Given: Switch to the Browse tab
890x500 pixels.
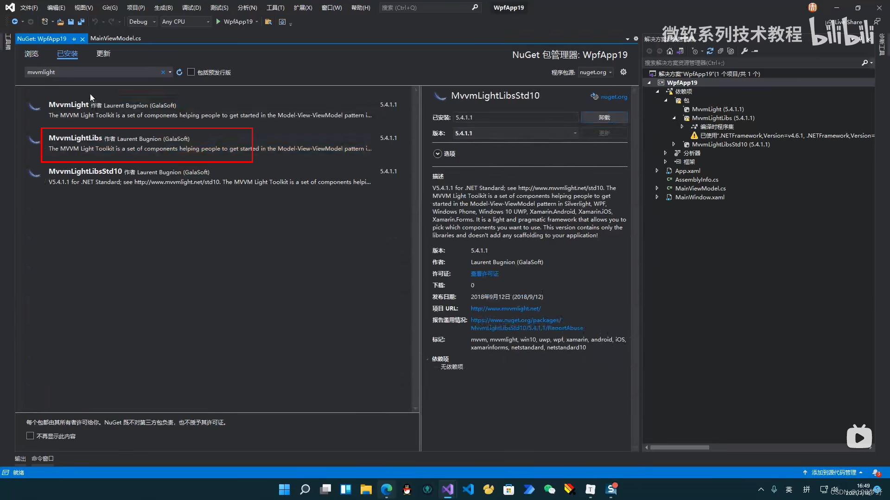Looking at the screenshot, I should [32, 54].
